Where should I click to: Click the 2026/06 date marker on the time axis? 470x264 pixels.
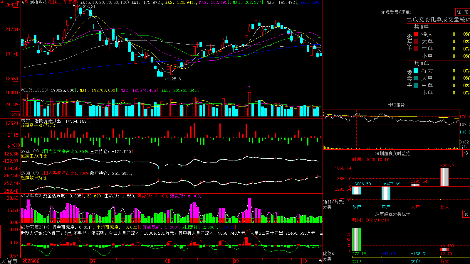(x=31, y=261)
